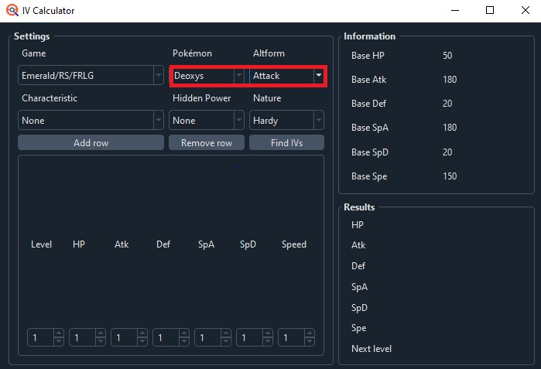
Task: Increase the SpA stat spinner
Action: pyautogui.click(x=226, y=333)
